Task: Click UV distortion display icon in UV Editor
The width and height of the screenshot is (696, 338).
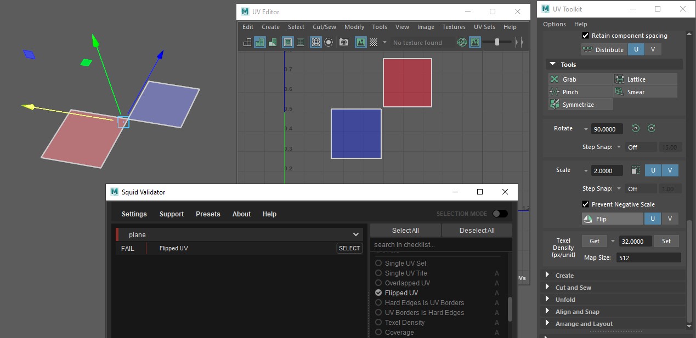Action: point(273,42)
